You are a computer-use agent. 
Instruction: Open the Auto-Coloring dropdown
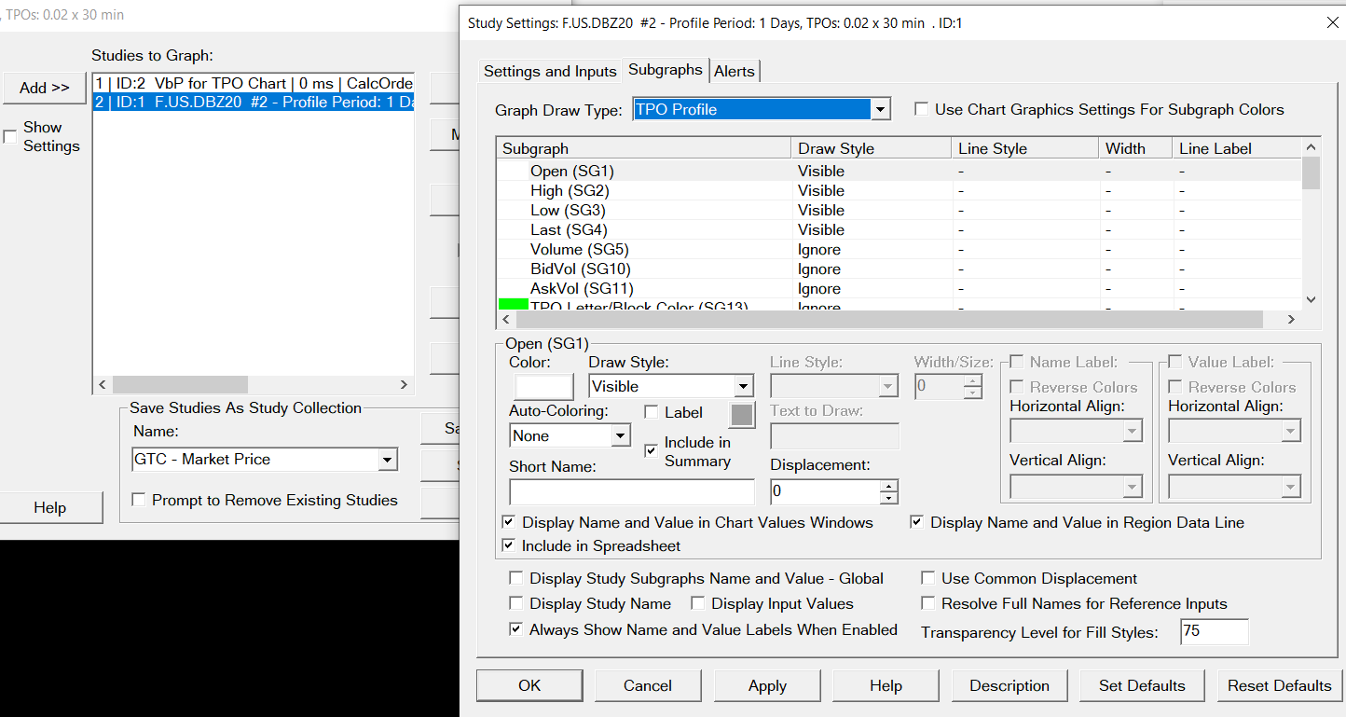pos(621,435)
